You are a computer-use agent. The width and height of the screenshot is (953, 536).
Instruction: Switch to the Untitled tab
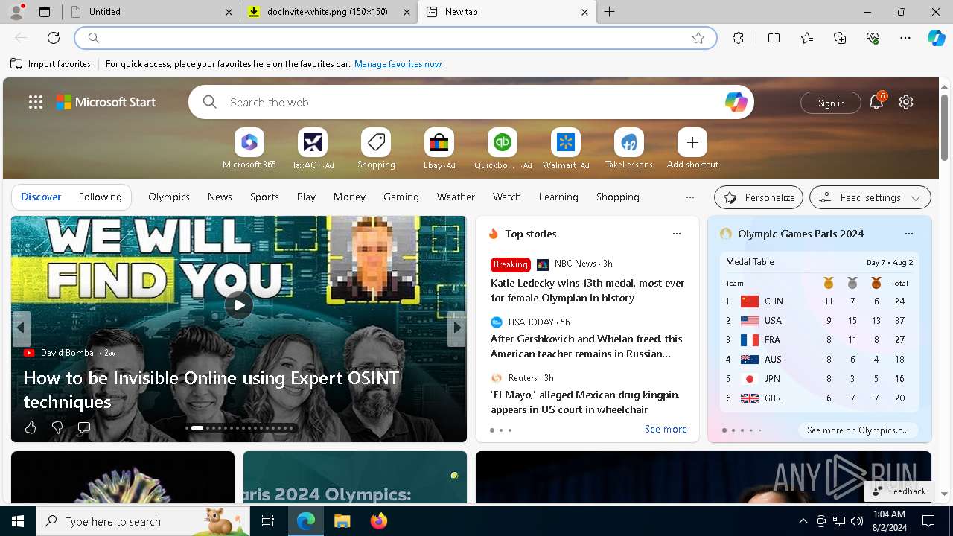click(x=153, y=12)
